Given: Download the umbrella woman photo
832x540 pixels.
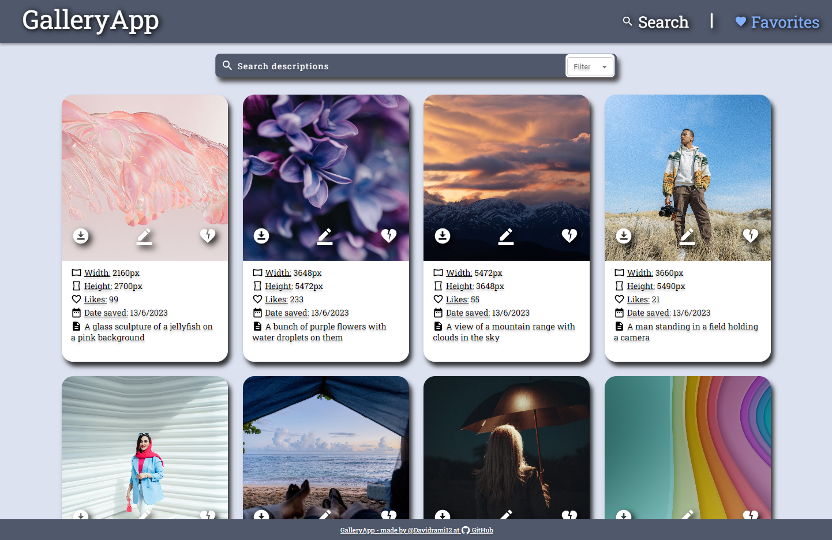Looking at the screenshot, I should point(443,515).
